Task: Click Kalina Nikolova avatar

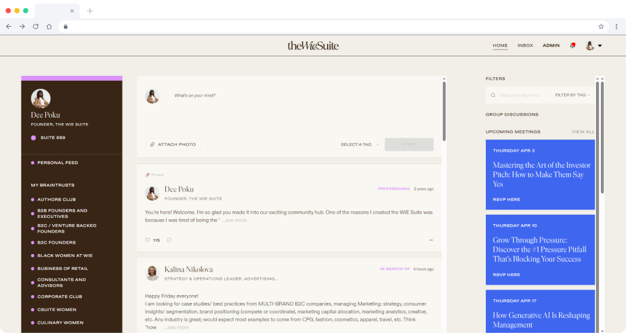Action: click(152, 273)
